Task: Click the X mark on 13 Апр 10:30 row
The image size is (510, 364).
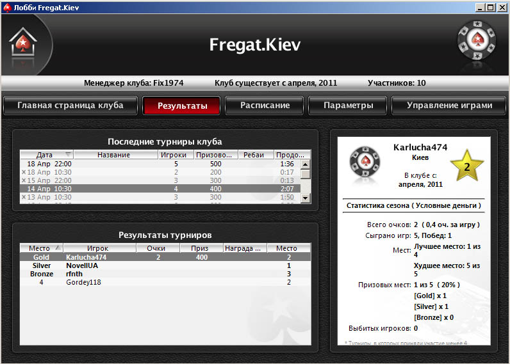Action: [24, 197]
